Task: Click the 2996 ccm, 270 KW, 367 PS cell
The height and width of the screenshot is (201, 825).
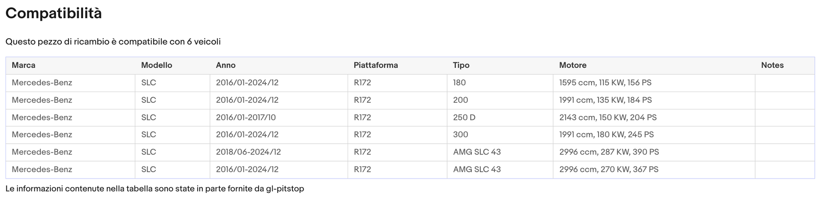Action: [x=654, y=169]
